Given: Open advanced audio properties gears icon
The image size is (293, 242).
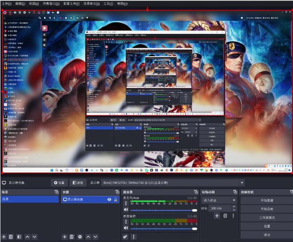Looking at the screenshot, I should pos(125,237).
